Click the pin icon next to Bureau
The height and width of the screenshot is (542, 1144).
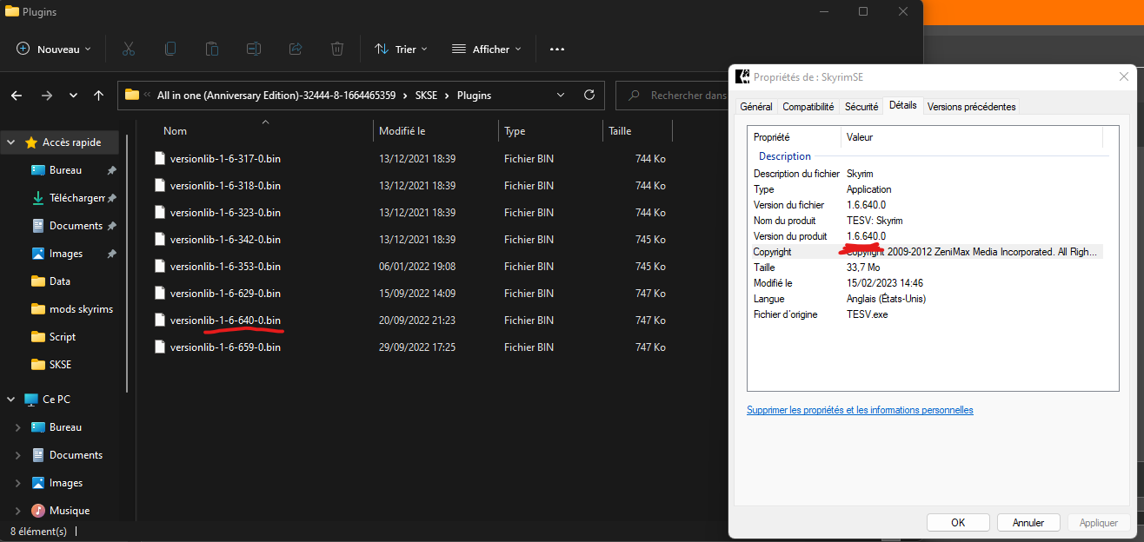(x=111, y=170)
